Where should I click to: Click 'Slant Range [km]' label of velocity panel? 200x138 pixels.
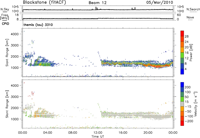7,104
